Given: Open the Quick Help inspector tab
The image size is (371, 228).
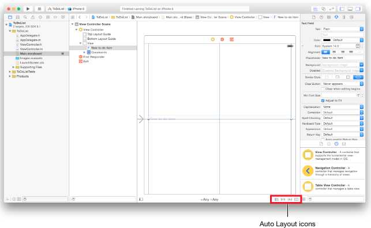Looking at the screenshot, I should (x=321, y=17).
